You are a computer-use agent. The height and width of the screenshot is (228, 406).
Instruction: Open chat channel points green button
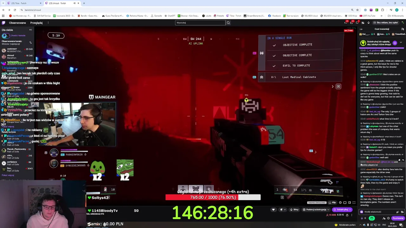point(372,218)
